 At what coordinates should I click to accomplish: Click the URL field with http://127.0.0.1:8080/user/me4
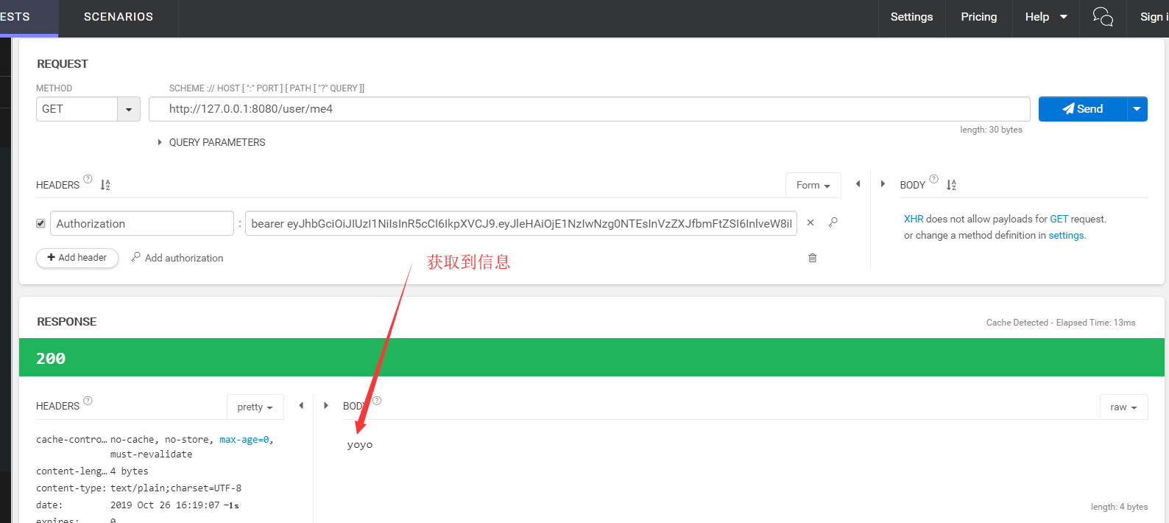(x=589, y=109)
